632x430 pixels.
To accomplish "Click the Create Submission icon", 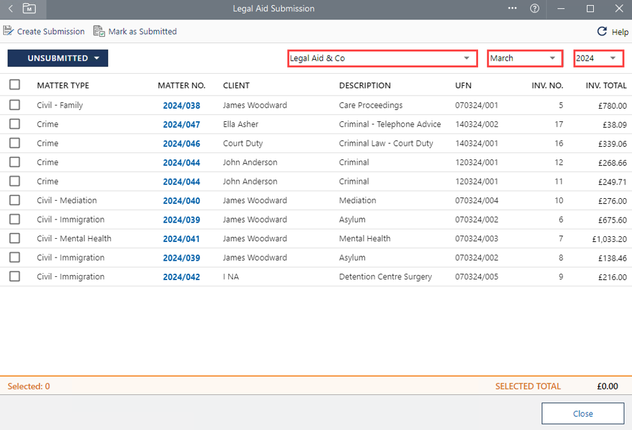I will coord(9,31).
